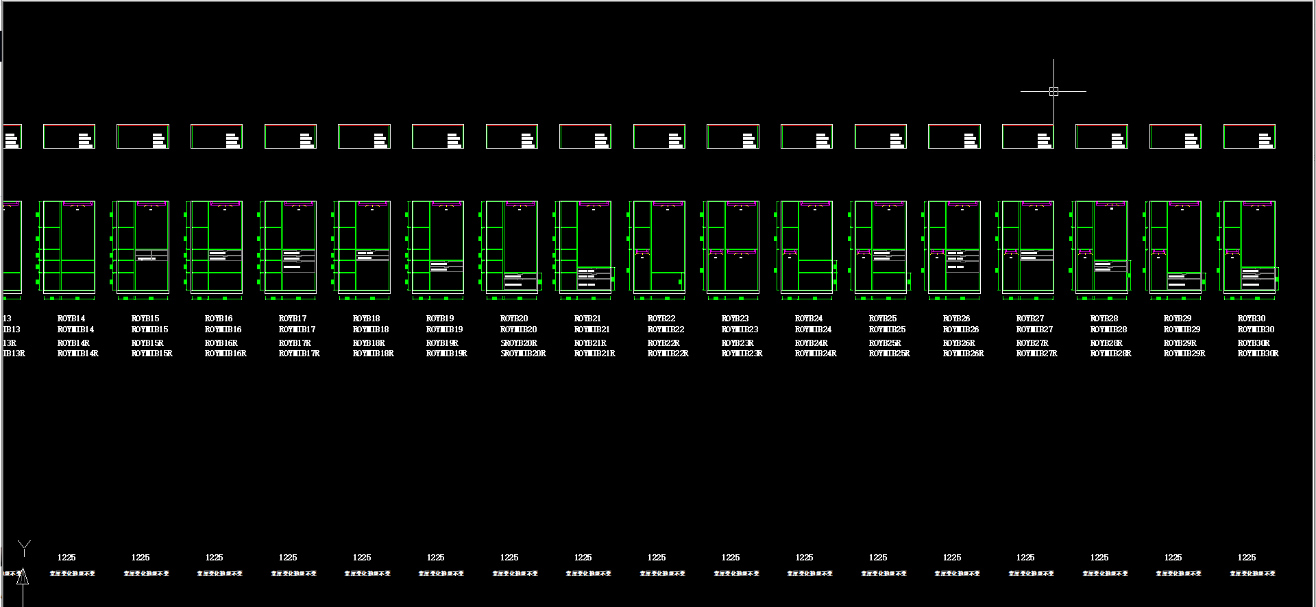
Task: Click the ROYB15 text label
Action: [x=145, y=319]
